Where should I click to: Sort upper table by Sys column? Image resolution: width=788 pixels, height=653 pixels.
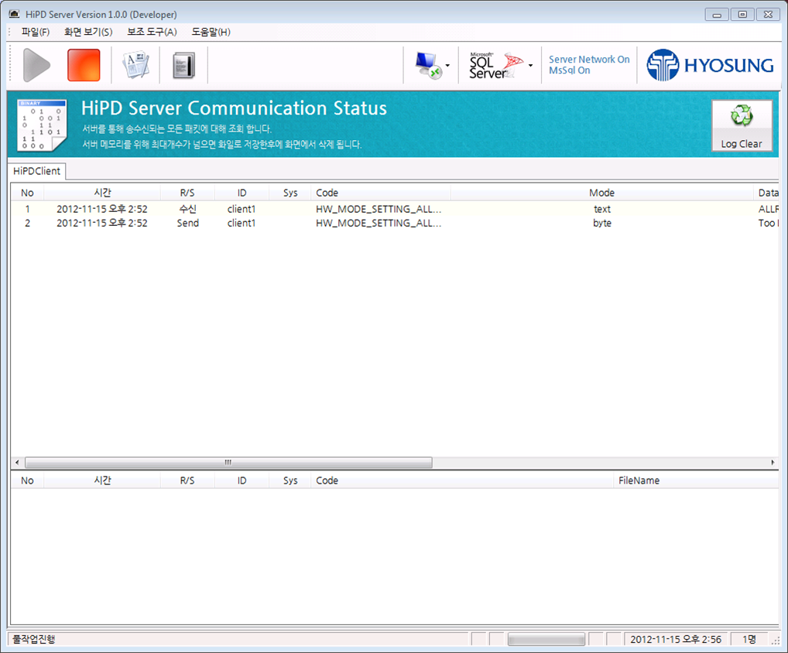click(x=290, y=193)
